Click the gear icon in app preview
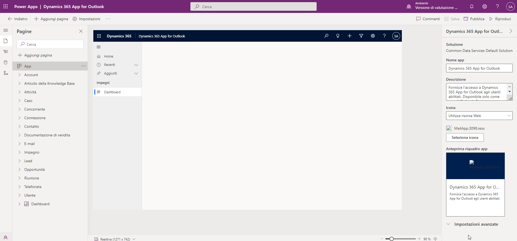Viewport: 517px width, 241px height. (x=373, y=36)
